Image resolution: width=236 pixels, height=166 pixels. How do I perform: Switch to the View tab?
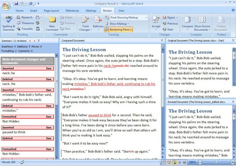click(121, 11)
